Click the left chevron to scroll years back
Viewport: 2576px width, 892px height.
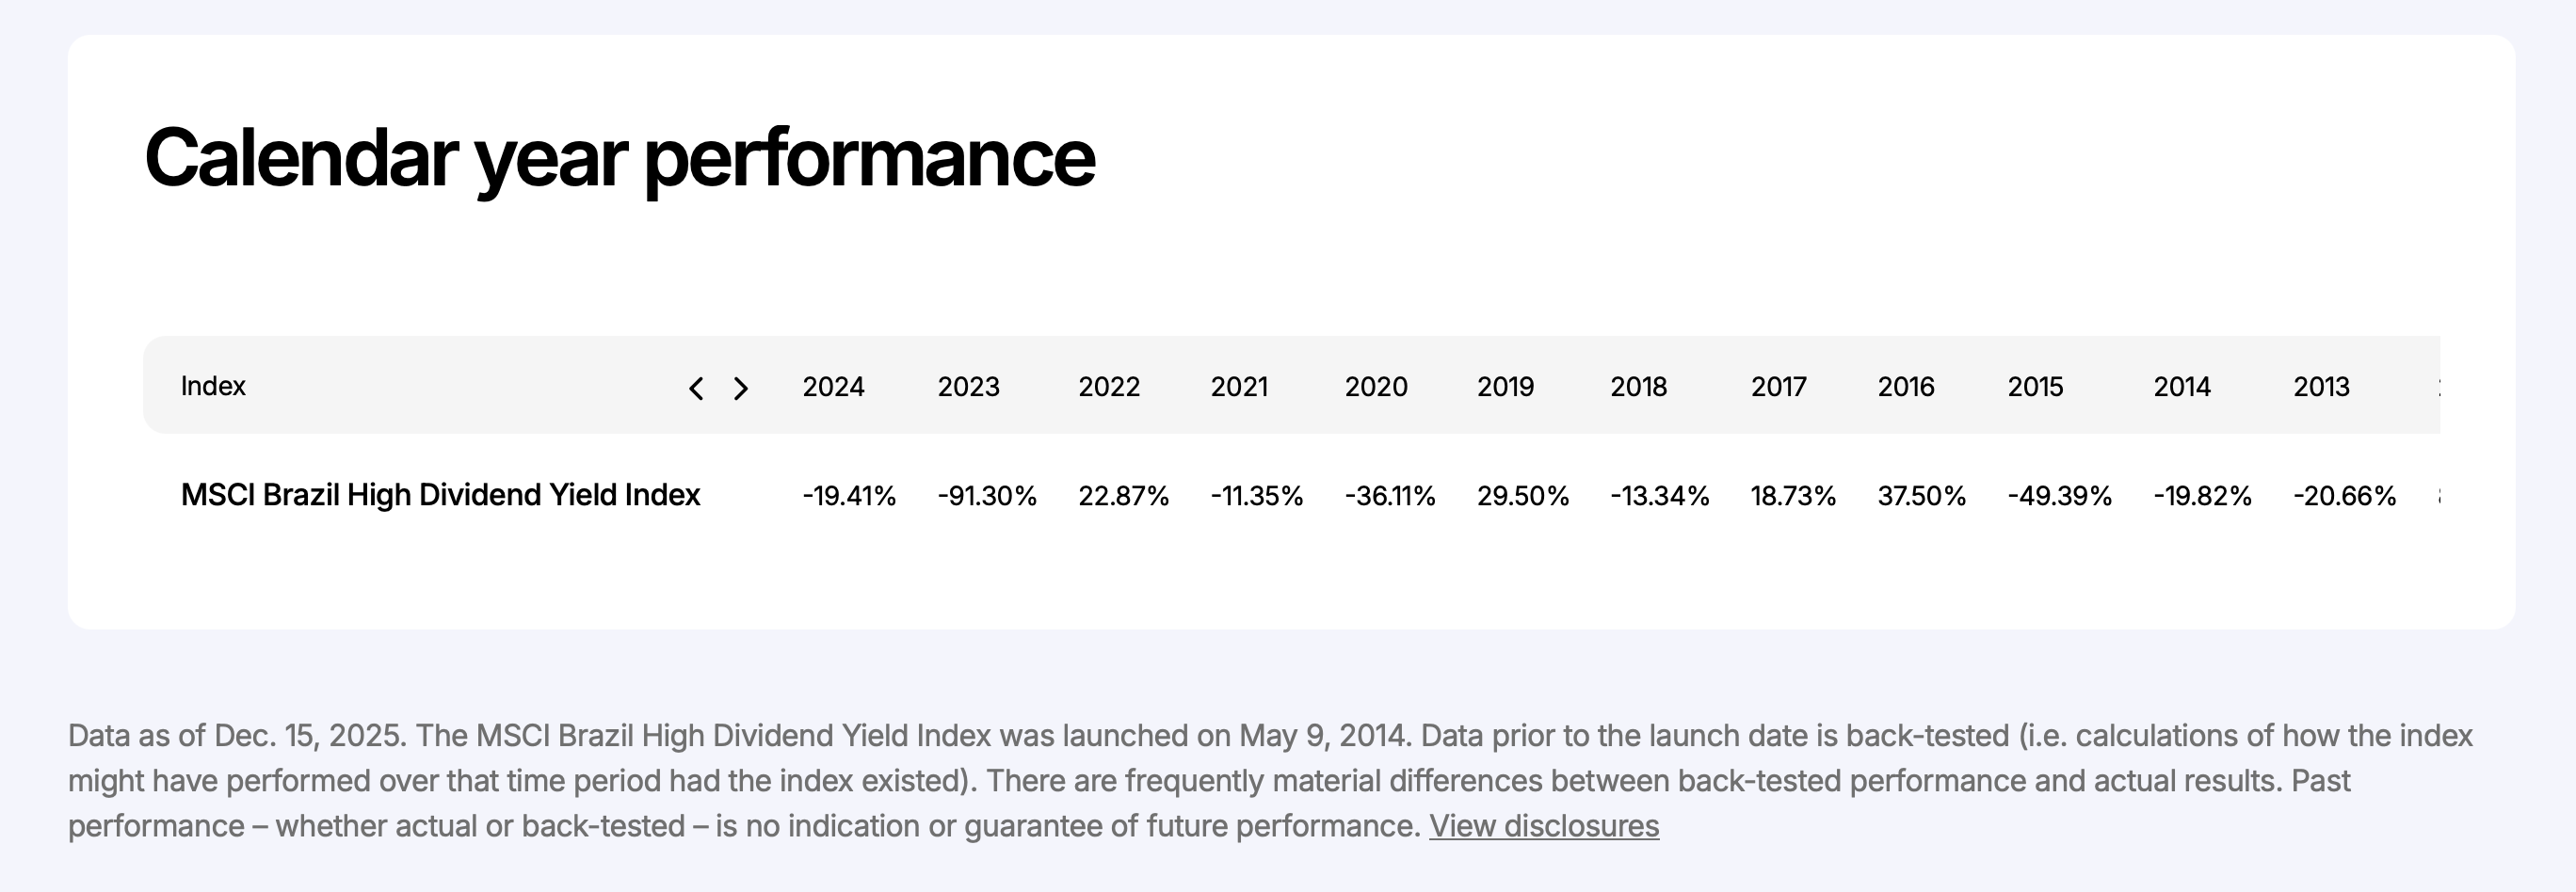pyautogui.click(x=696, y=389)
